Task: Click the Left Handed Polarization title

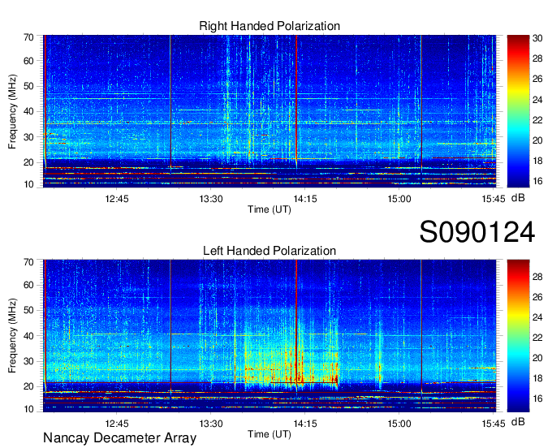Action: click(x=270, y=251)
